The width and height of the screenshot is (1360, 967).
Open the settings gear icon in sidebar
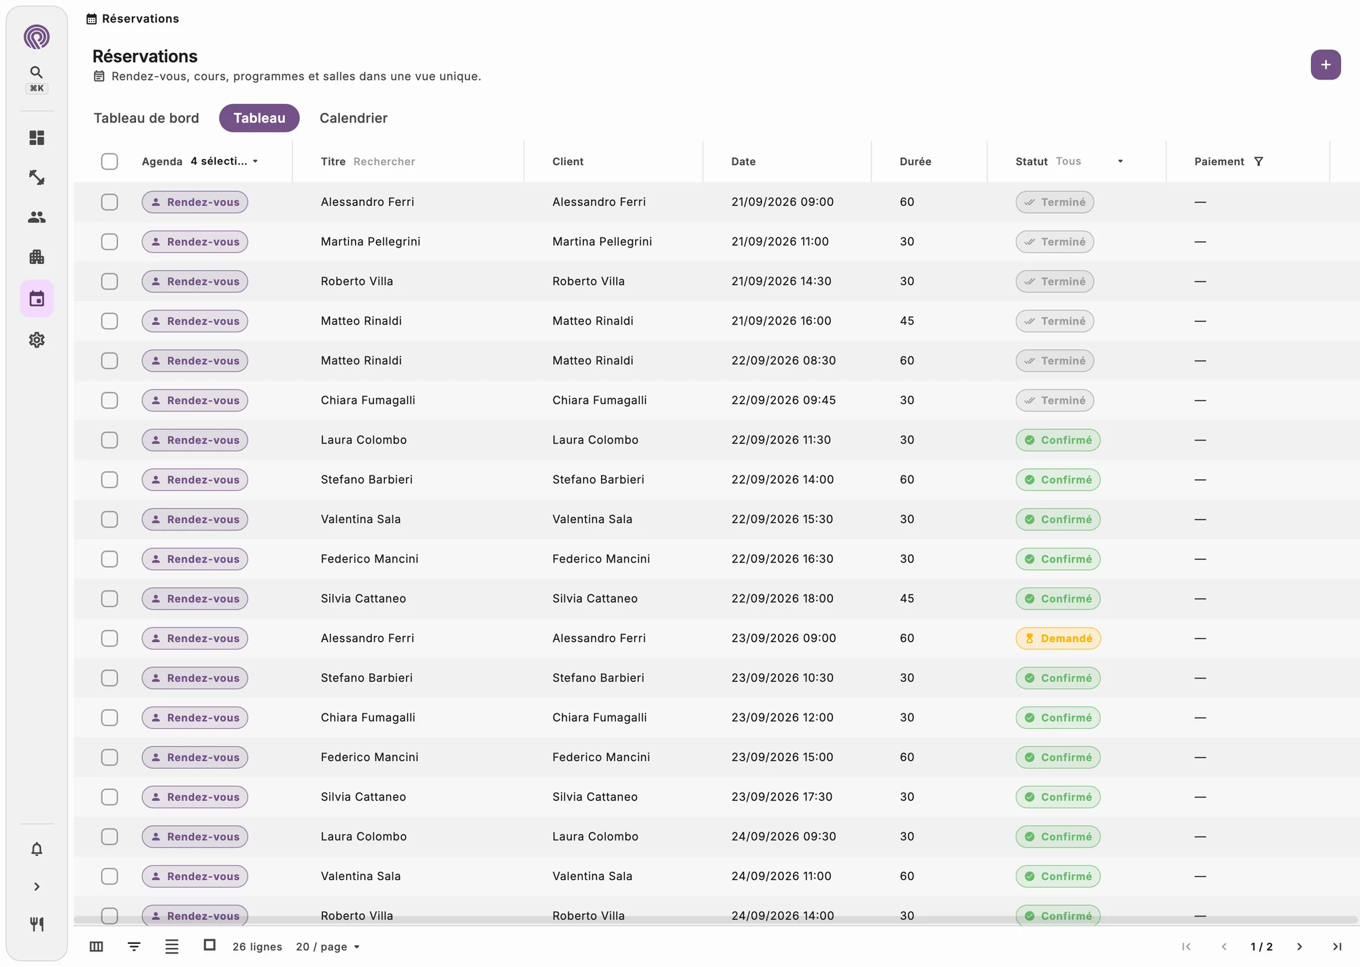point(37,340)
